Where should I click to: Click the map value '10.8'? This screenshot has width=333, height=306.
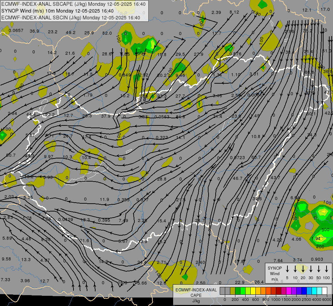[256, 137]
